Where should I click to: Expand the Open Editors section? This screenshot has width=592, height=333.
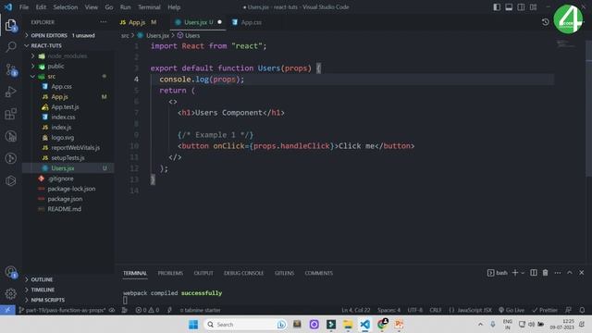point(68,35)
